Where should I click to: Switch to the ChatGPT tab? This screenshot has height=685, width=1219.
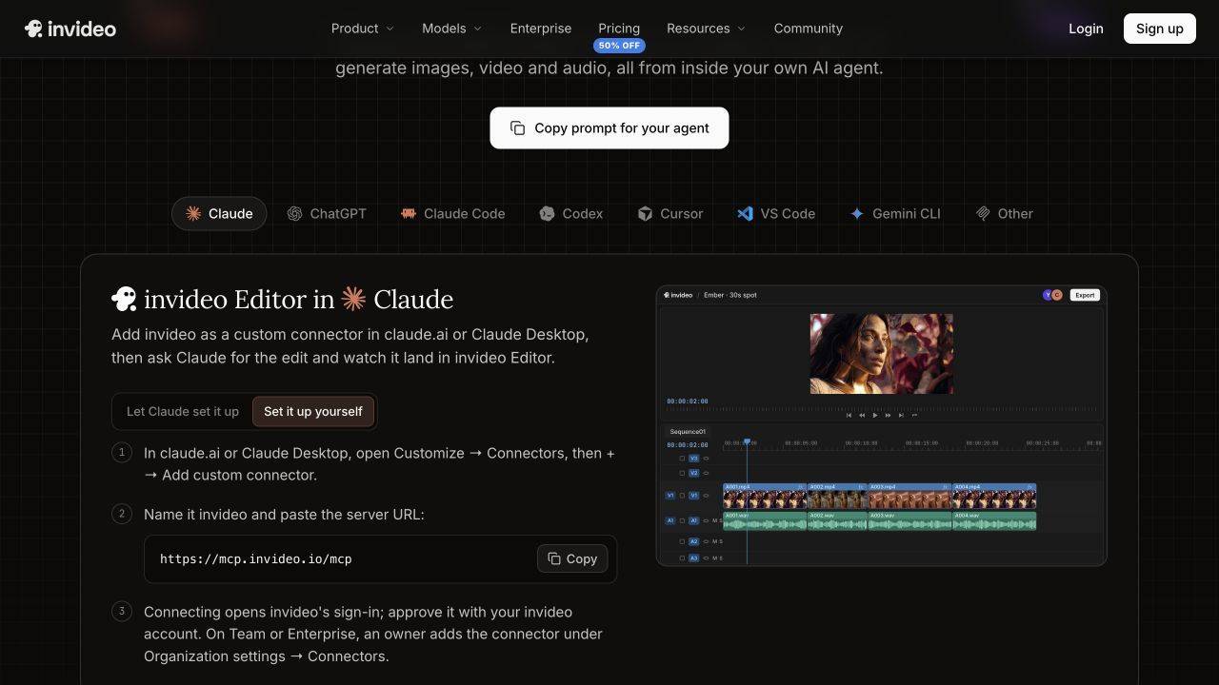tap(327, 214)
